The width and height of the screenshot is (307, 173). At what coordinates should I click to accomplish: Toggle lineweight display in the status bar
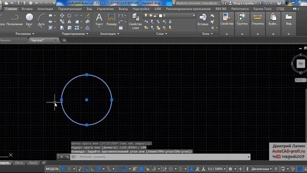[x=135, y=169]
